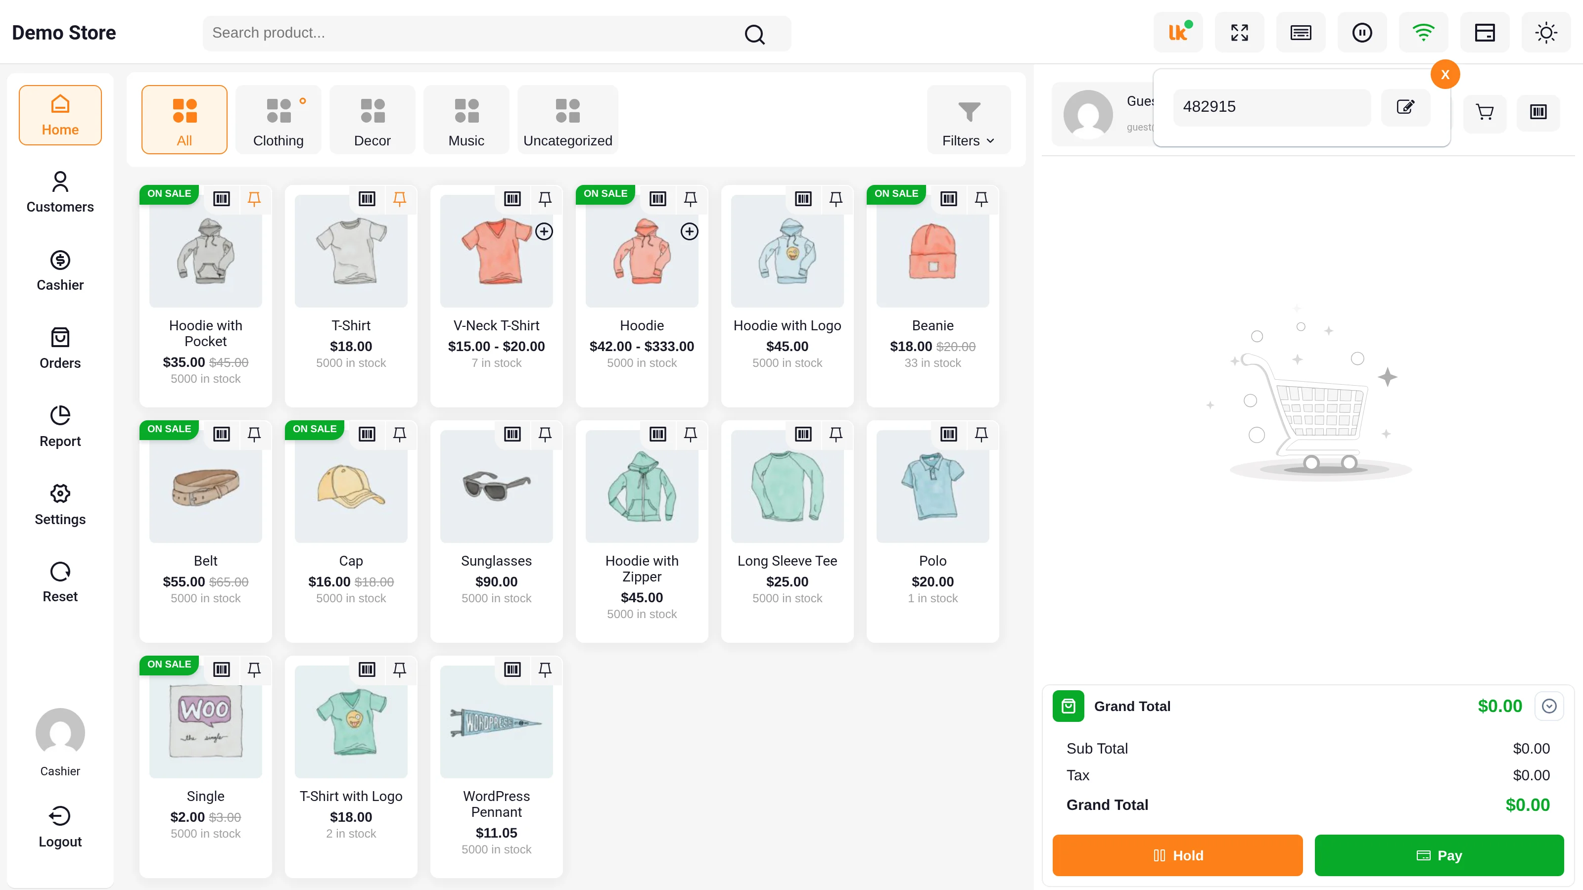Open the orange lk logo menu
1583x890 pixels.
(1178, 33)
